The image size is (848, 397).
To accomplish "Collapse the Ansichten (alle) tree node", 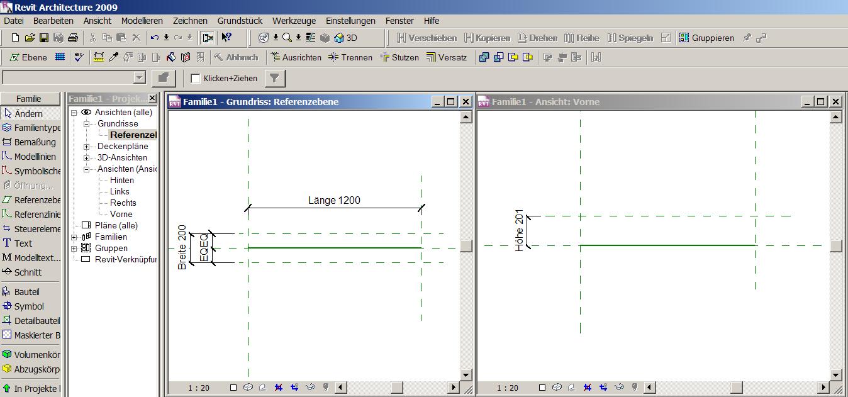I will click(74, 113).
